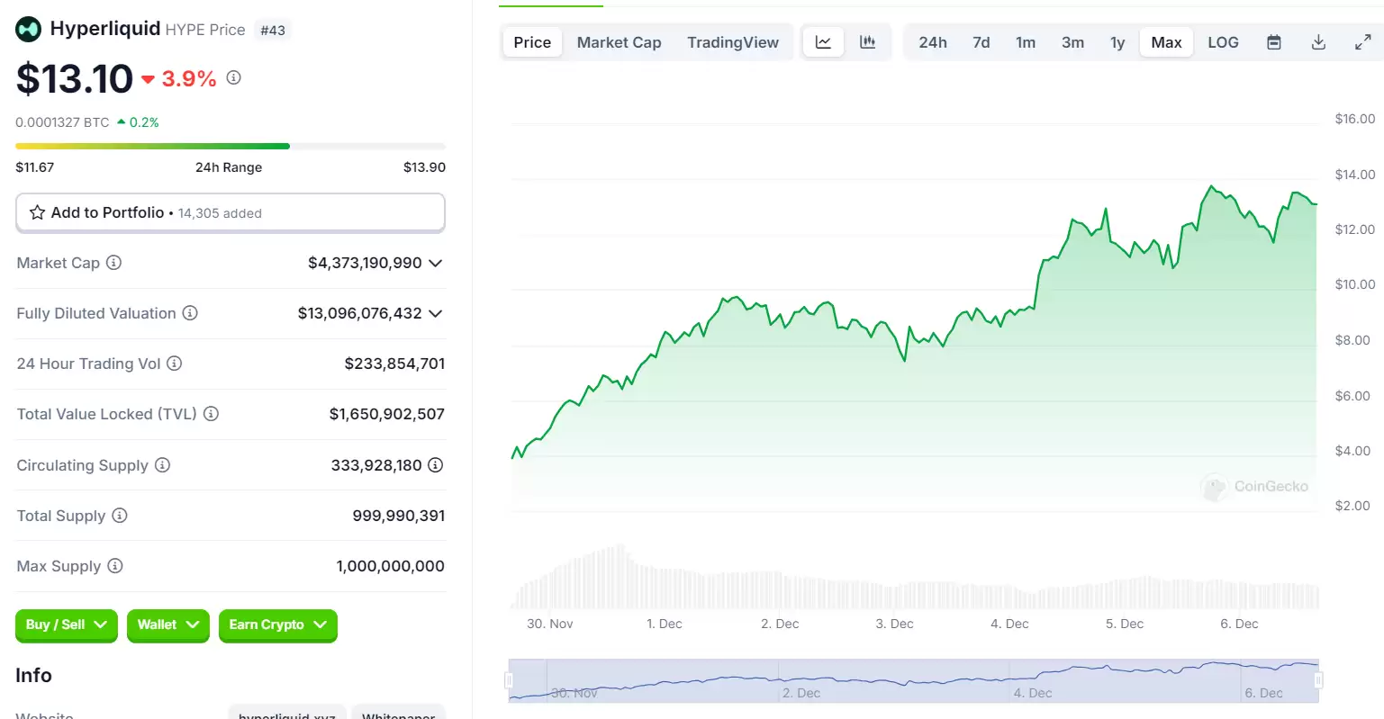This screenshot has width=1384, height=719.
Task: Select the line chart view icon
Action: coord(823,42)
